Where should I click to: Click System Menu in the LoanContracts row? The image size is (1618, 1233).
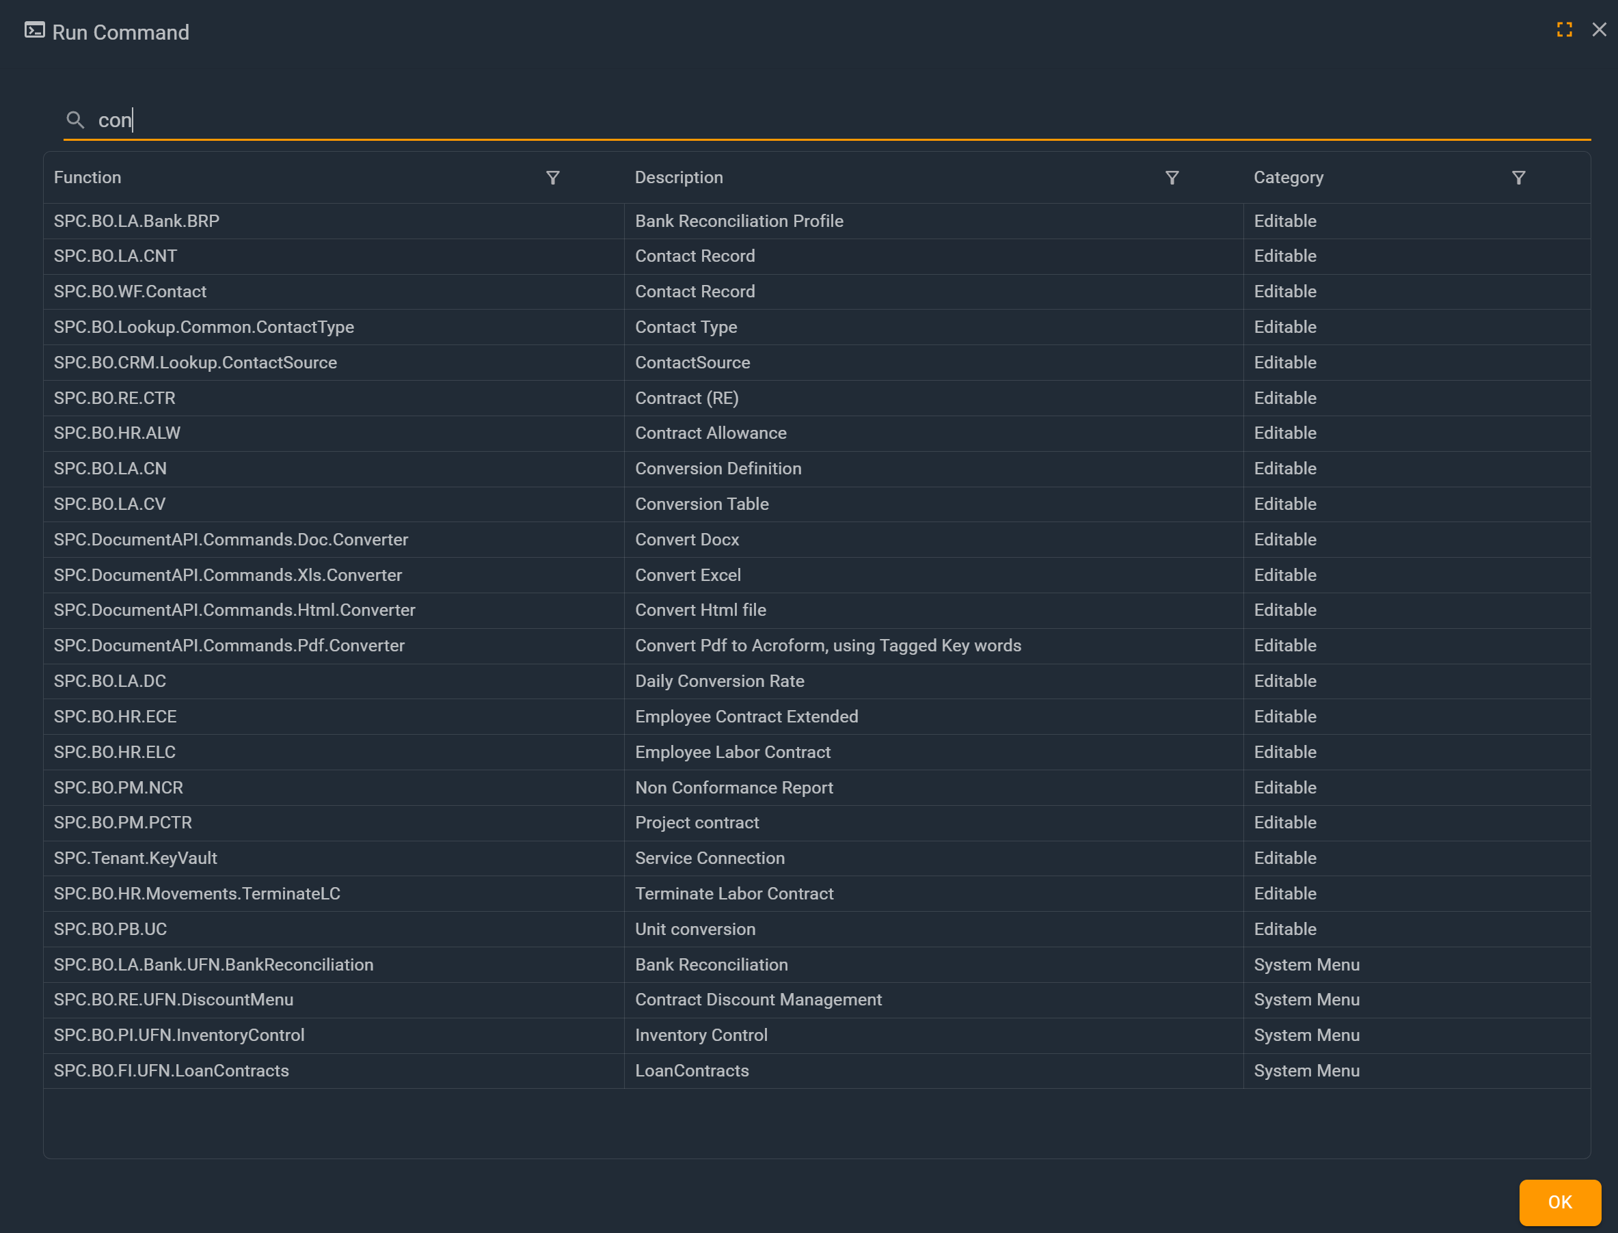click(x=1307, y=1071)
